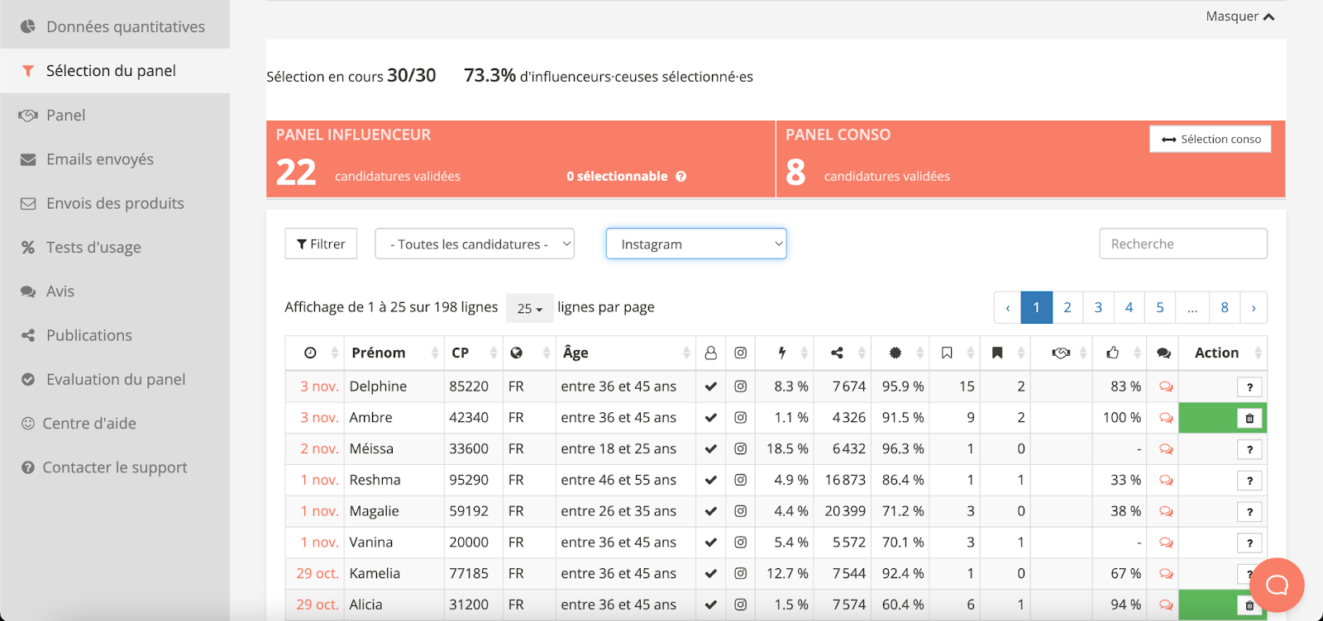Click the checkmark in Magalie's row
Screen dimensions: 1323x621
pyautogui.click(x=710, y=511)
